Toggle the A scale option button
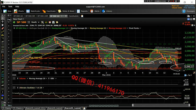The image size is (196, 110). (185, 75)
